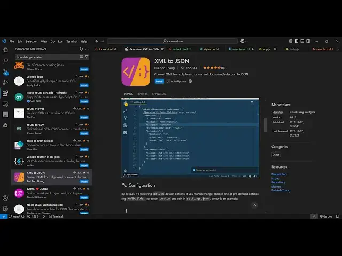
Task: Open Remote Explorer view icon
Action: click(x=5, y=104)
